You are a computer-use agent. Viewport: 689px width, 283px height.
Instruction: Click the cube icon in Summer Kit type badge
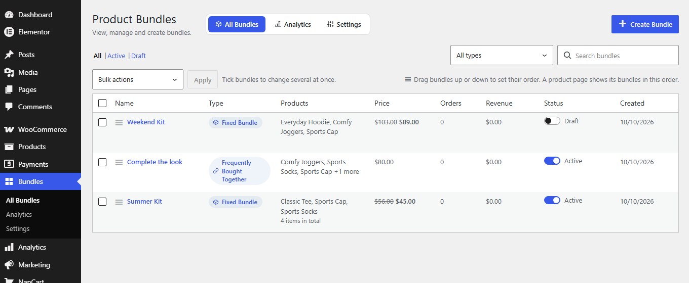point(216,202)
